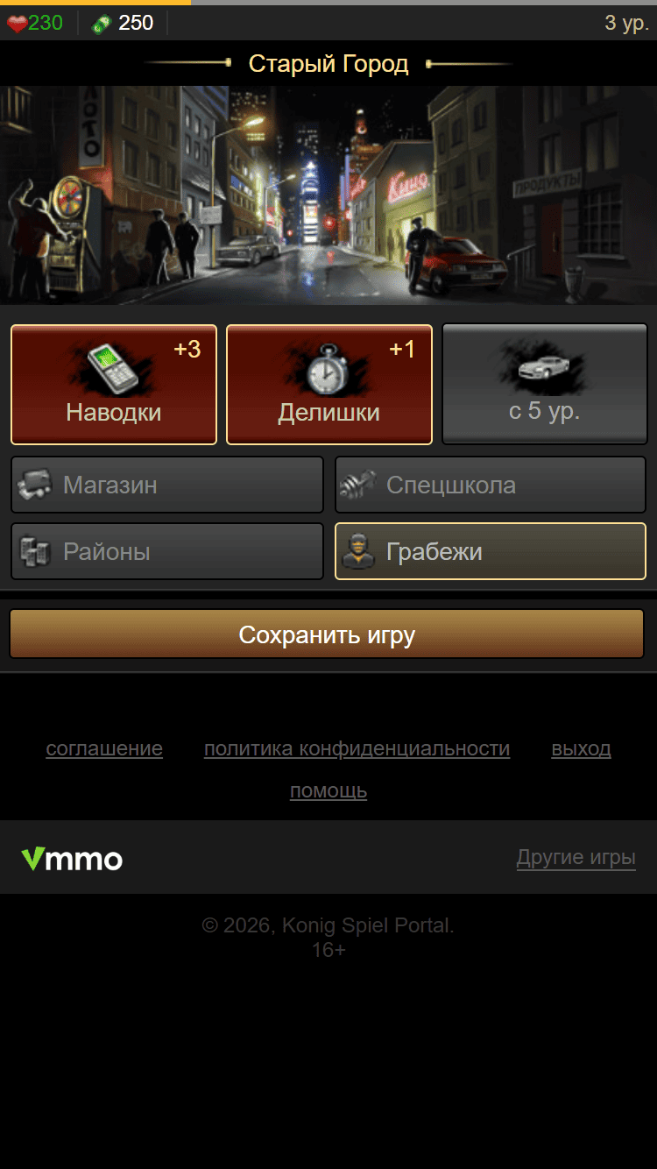Screen dimensions: 657x1169
Task: Open политика конфиденциальности link
Action: click(x=357, y=748)
